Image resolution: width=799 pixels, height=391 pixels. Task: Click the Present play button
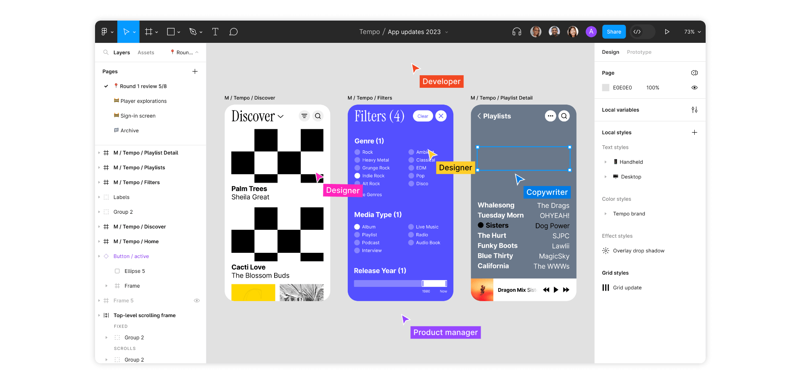(667, 32)
